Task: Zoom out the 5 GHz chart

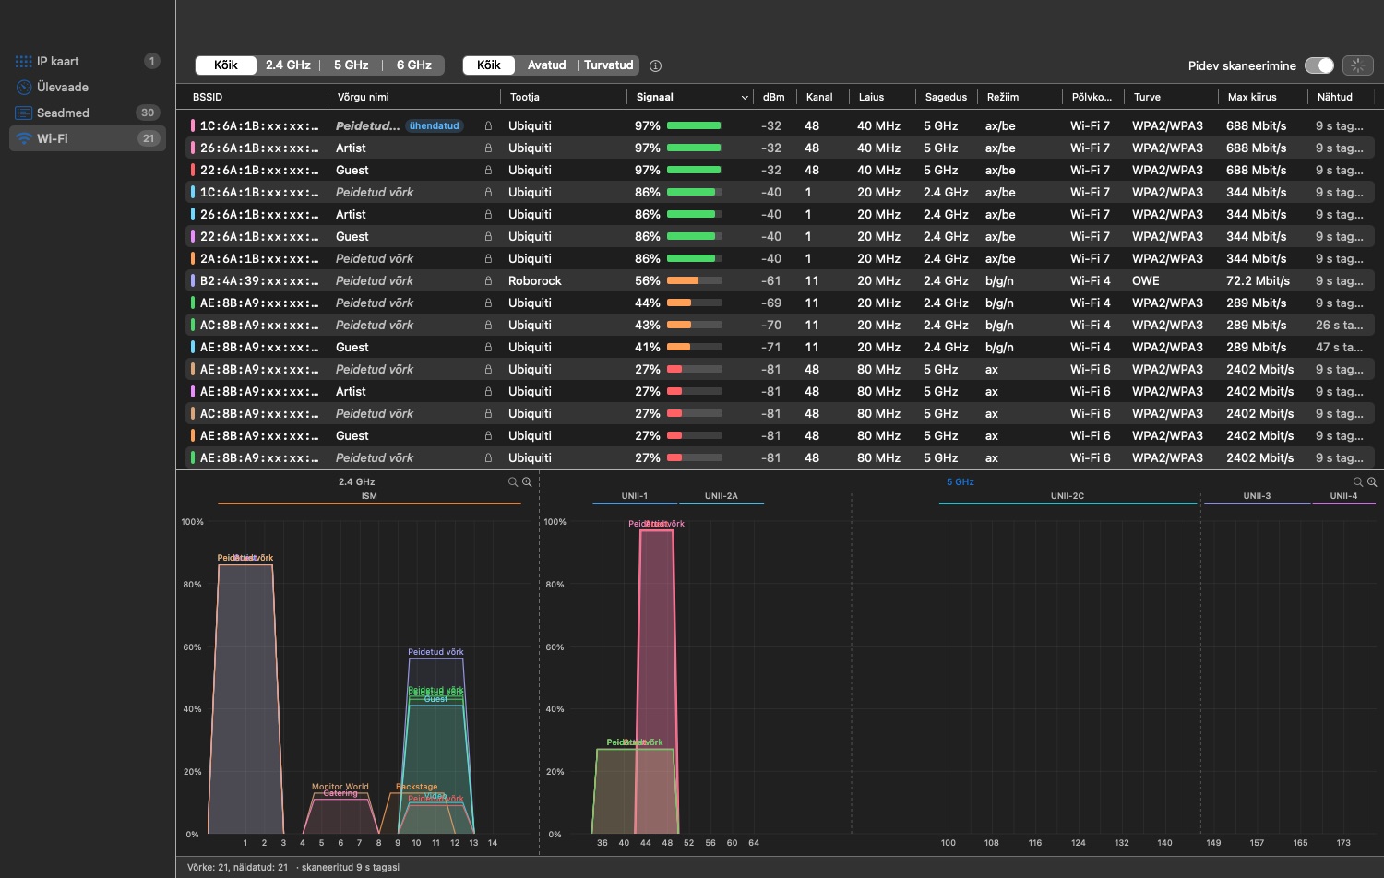Action: click(1358, 482)
